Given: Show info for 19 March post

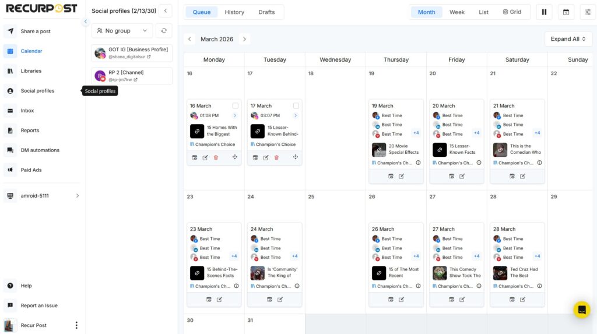Looking at the screenshot, I should (x=418, y=163).
